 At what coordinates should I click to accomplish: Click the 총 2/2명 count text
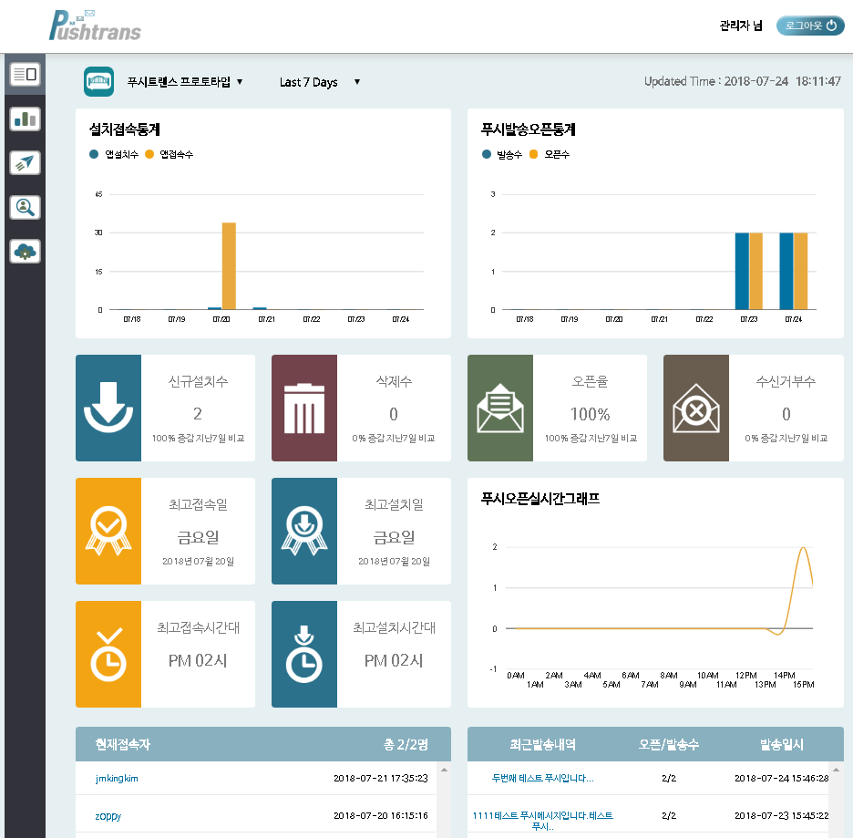[x=406, y=744]
